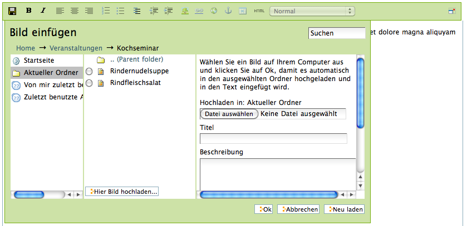The image size is (467, 226).
Task: Click the upload pane's scroll-right arrow
Action: (x=352, y=195)
